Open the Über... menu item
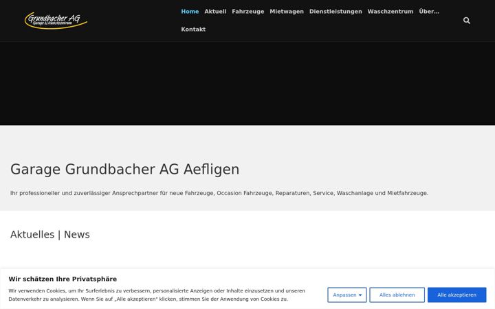Image resolution: width=495 pixels, height=309 pixels. point(429,12)
